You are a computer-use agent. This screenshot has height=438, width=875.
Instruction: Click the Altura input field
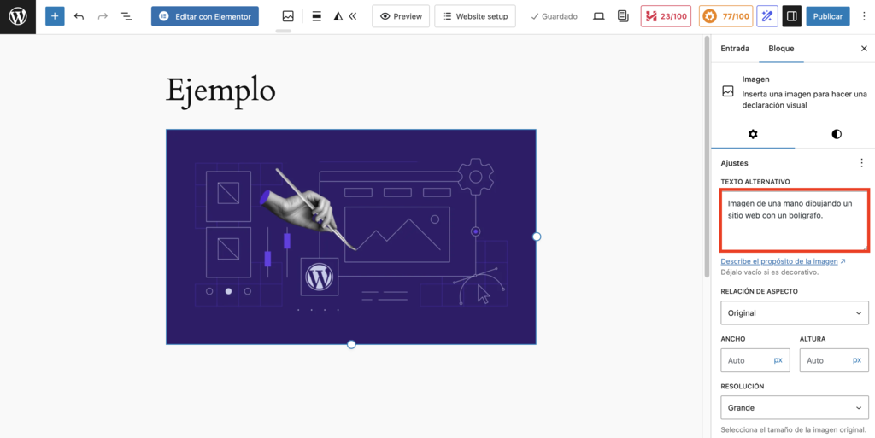(x=834, y=360)
